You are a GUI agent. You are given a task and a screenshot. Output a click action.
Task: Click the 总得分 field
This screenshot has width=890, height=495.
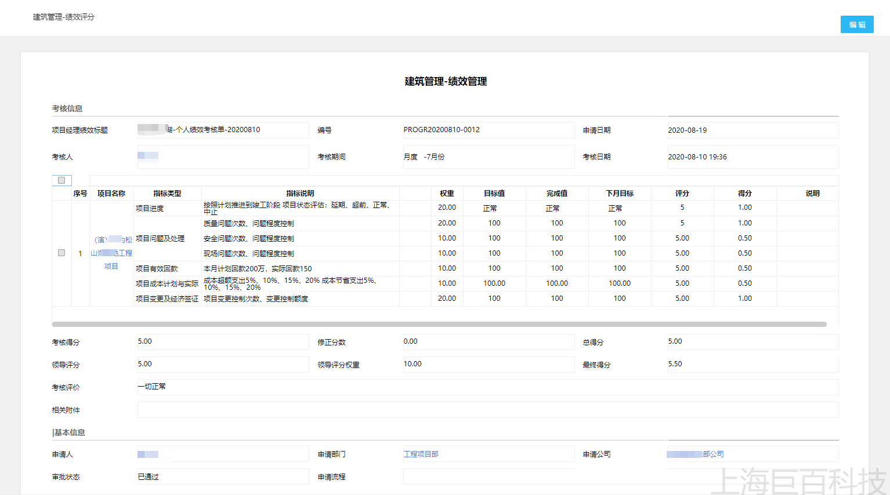753,341
